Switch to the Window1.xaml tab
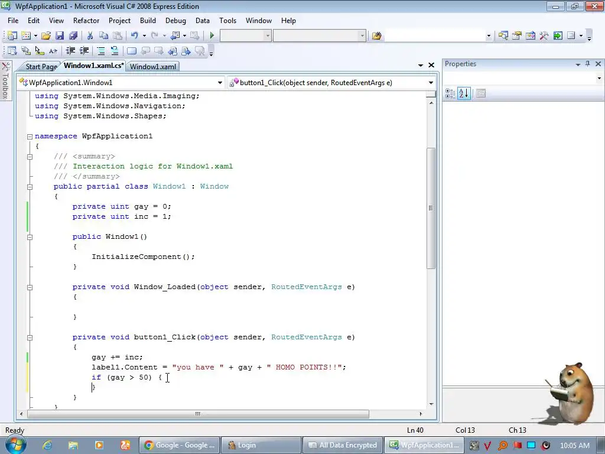Image resolution: width=605 pixels, height=454 pixels. click(x=153, y=67)
